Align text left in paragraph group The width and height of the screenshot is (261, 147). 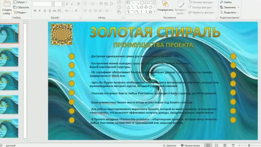85,11
